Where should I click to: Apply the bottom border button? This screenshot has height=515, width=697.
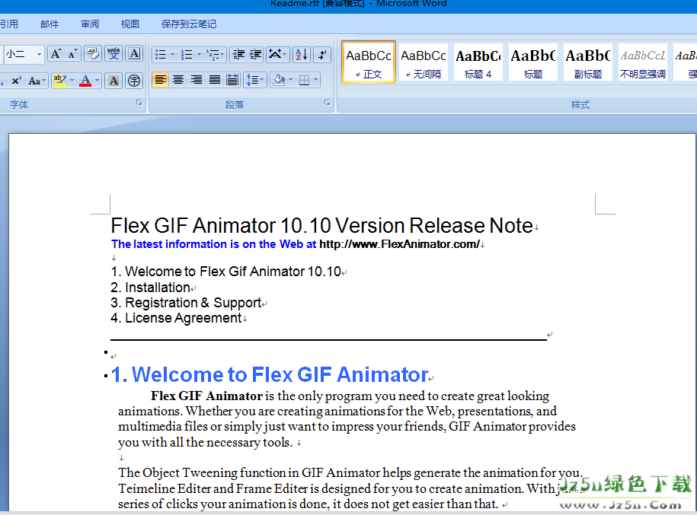[x=305, y=80]
